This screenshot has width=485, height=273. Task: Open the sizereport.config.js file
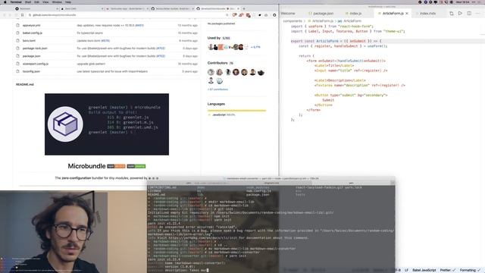point(36,64)
